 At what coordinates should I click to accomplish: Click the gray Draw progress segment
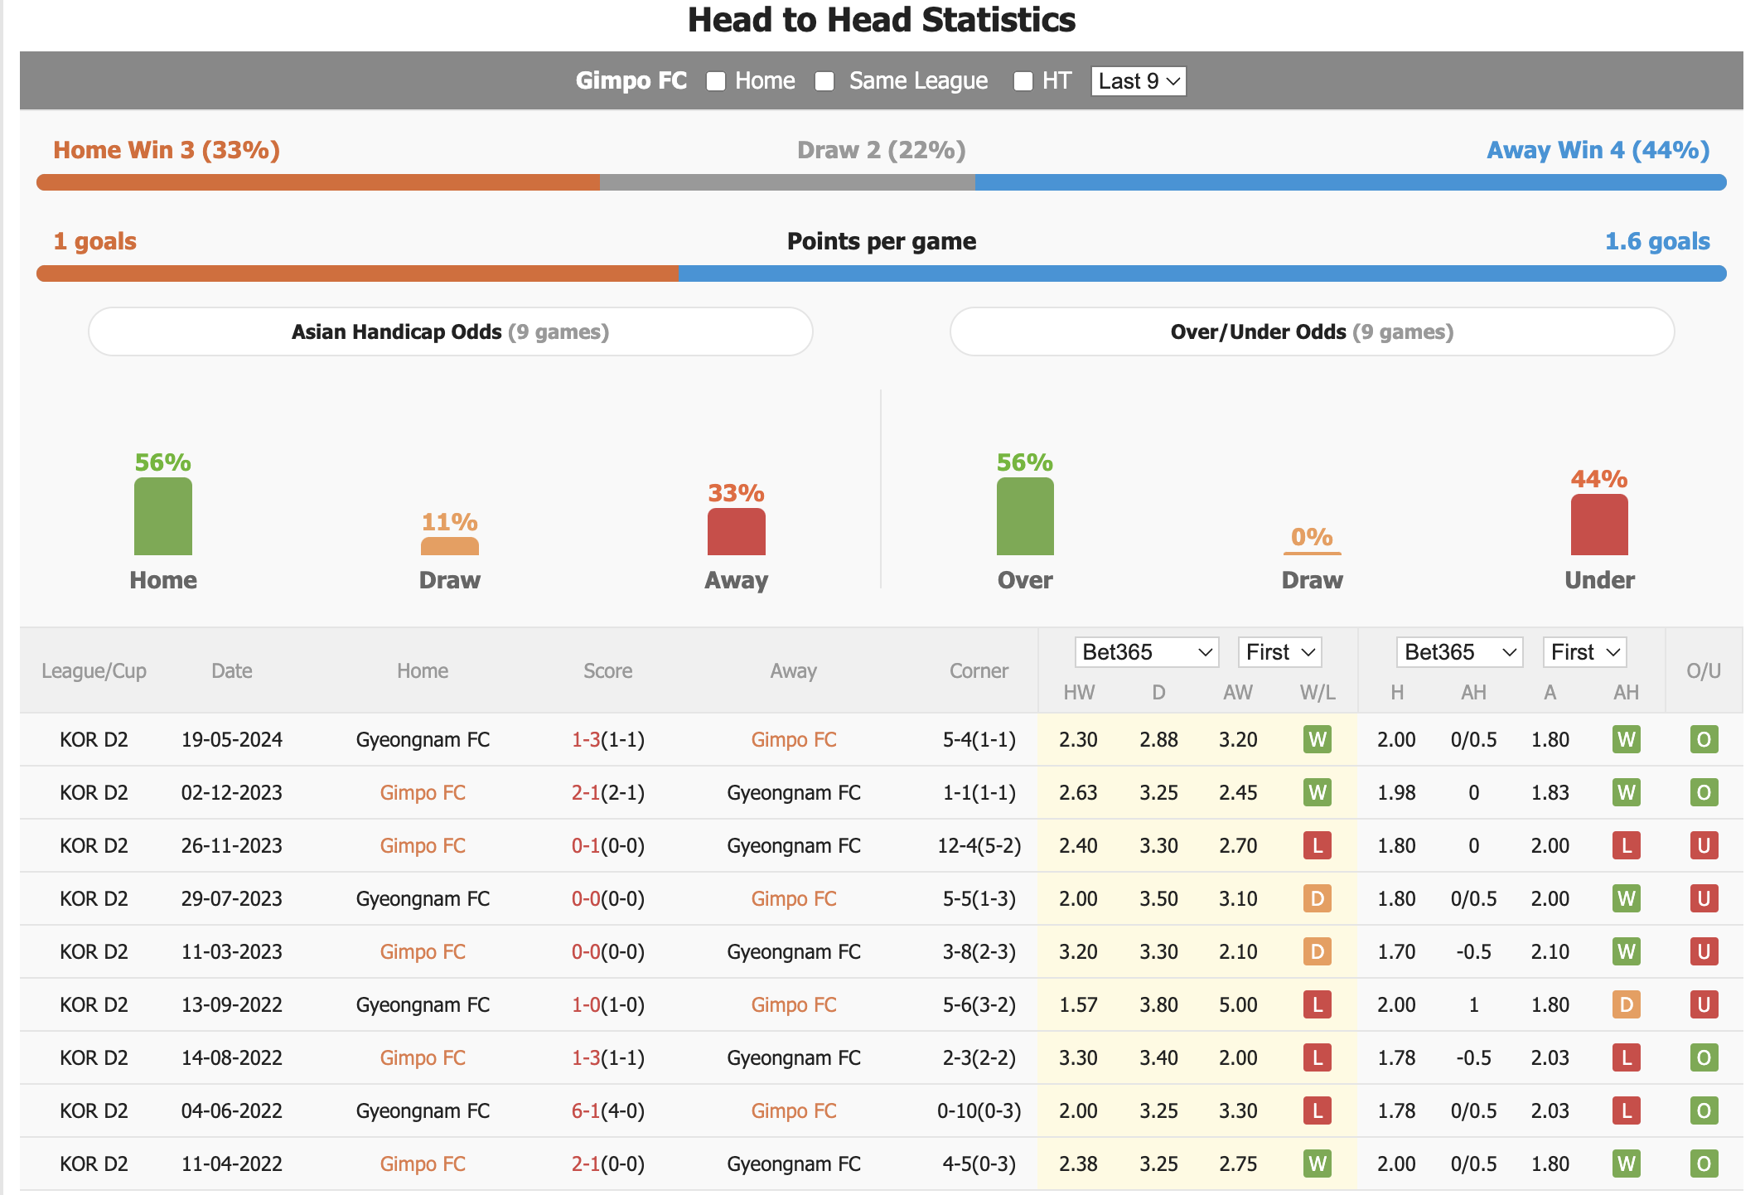point(787,182)
